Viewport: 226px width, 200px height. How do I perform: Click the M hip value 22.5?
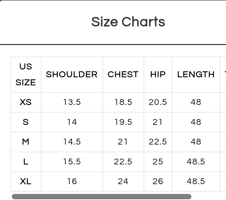tap(158, 142)
